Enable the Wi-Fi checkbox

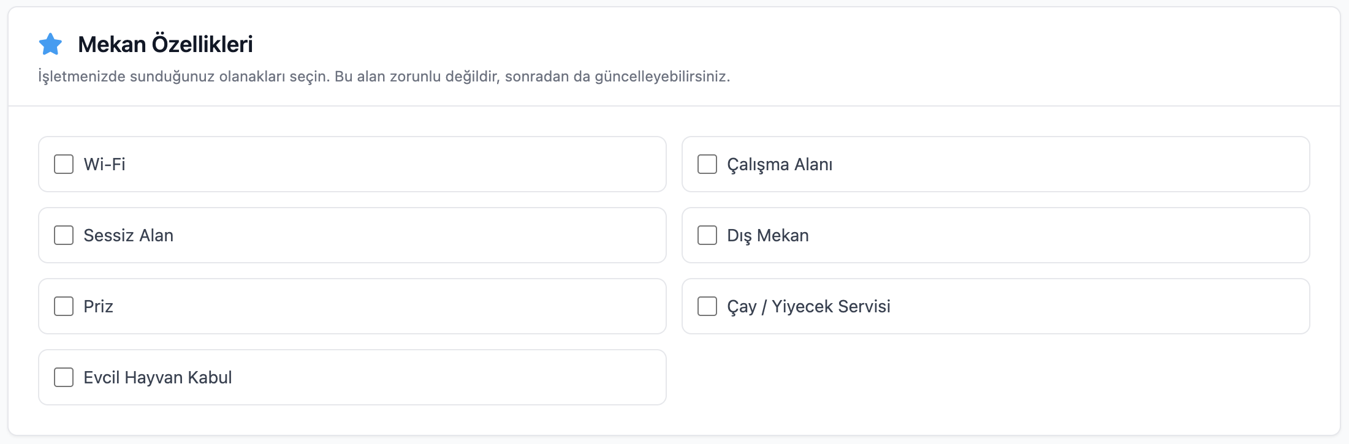tap(64, 164)
